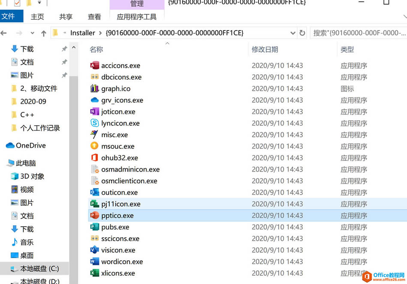Switch to the 主页 ribbon tab
Image resolution: width=407 pixels, height=284 pixels.
(x=37, y=17)
